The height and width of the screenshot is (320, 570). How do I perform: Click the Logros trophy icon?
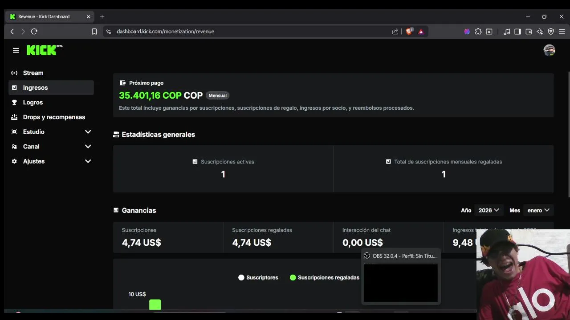point(14,102)
